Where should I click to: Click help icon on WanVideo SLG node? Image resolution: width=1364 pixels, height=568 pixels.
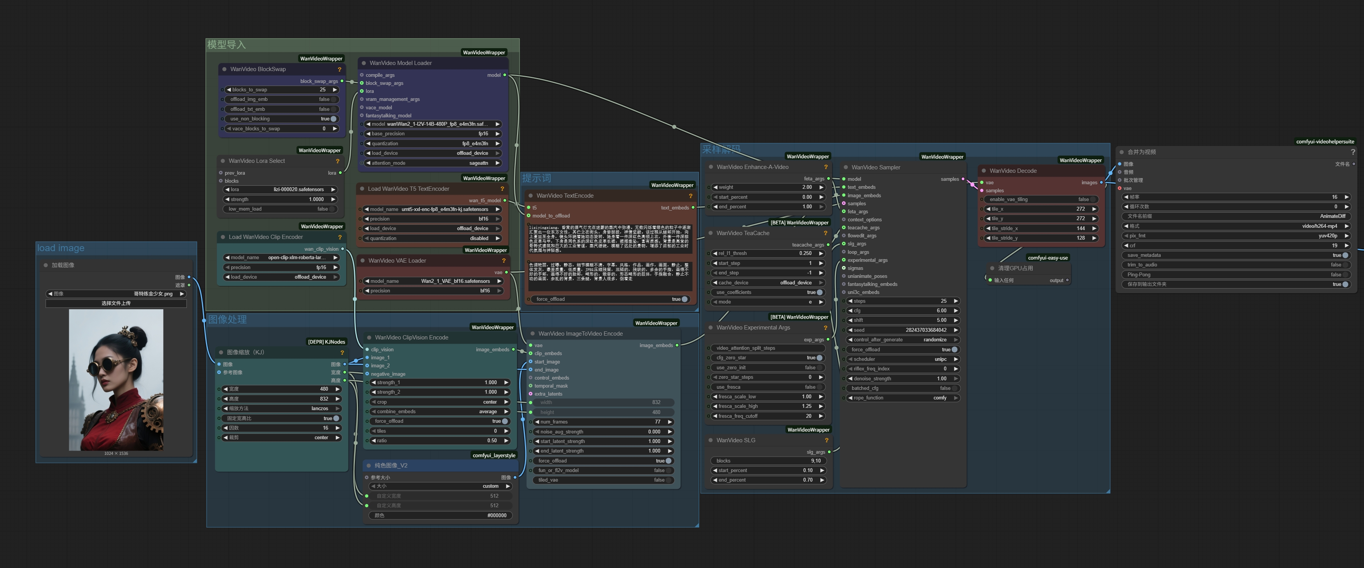826,440
